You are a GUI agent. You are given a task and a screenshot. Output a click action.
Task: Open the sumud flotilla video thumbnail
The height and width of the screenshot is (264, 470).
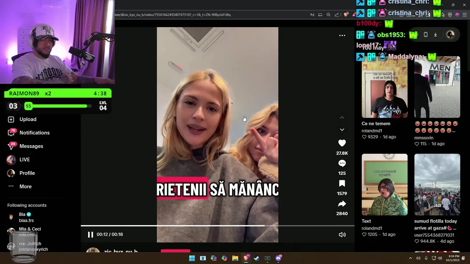437,184
